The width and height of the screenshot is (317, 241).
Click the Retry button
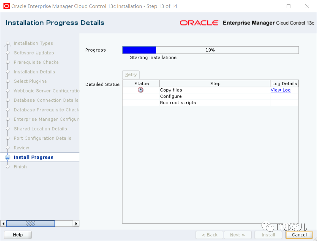click(131, 75)
